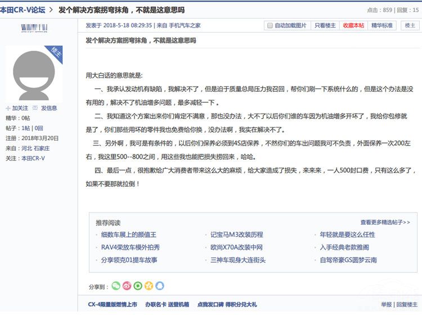Enable 自动加载图片 checkbox
The image size is (422, 315).
click(270, 26)
